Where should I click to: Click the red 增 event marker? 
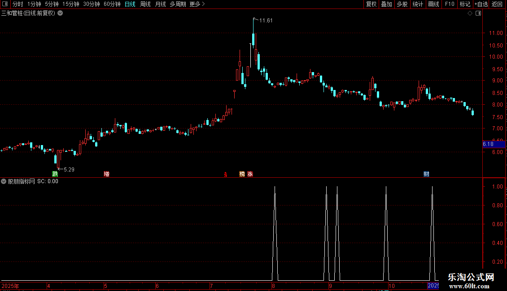pos(106,174)
